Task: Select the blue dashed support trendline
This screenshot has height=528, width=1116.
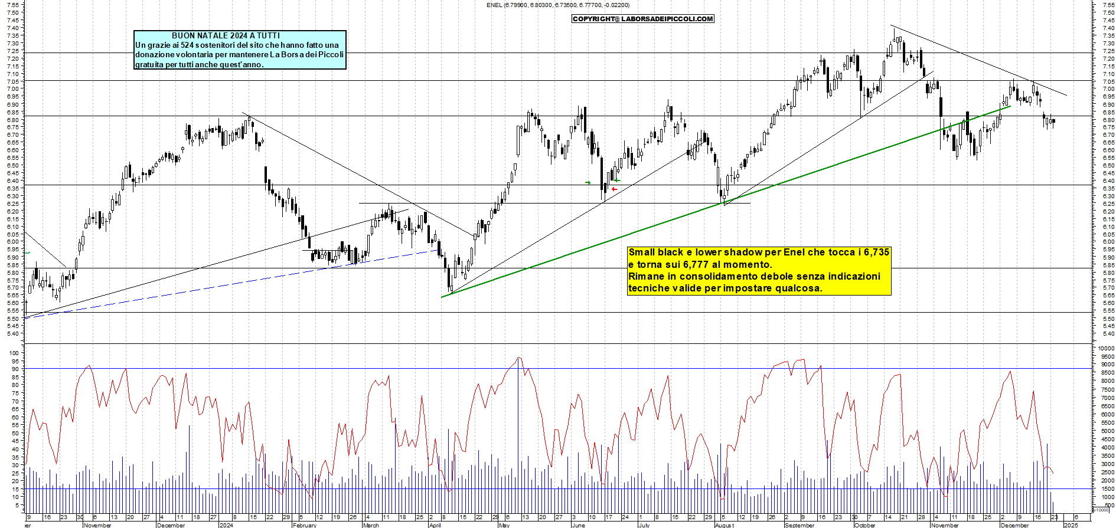Action: (x=230, y=284)
